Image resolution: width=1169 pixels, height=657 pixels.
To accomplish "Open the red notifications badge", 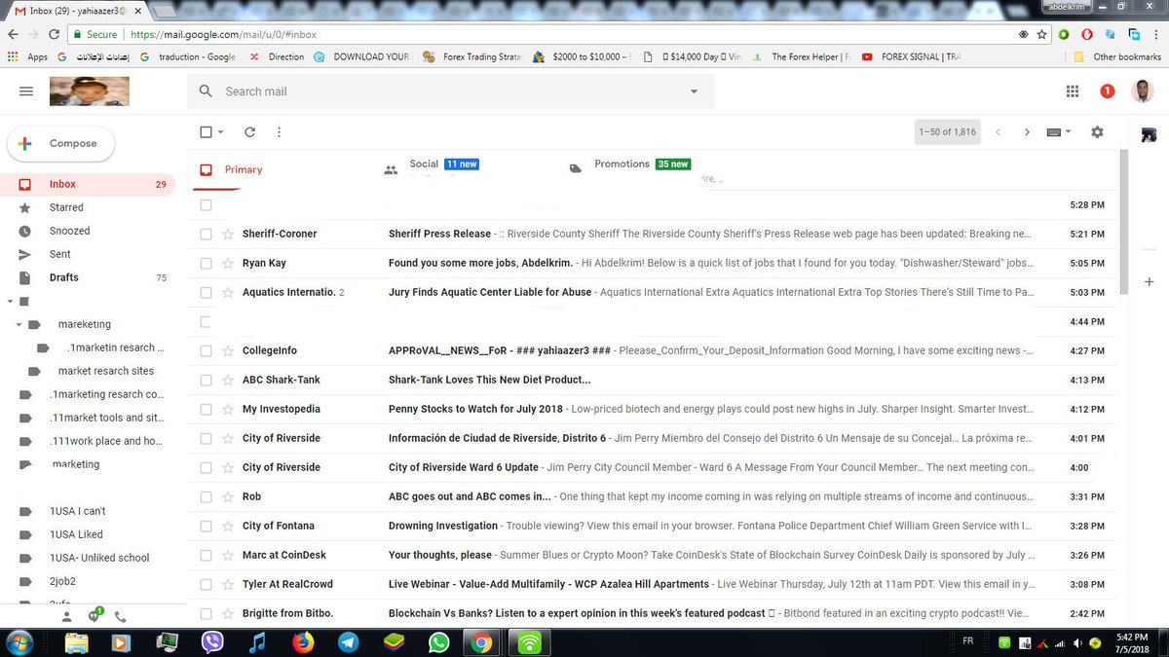I will (1108, 91).
